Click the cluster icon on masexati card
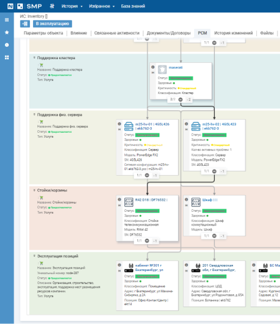 tap(162, 70)
